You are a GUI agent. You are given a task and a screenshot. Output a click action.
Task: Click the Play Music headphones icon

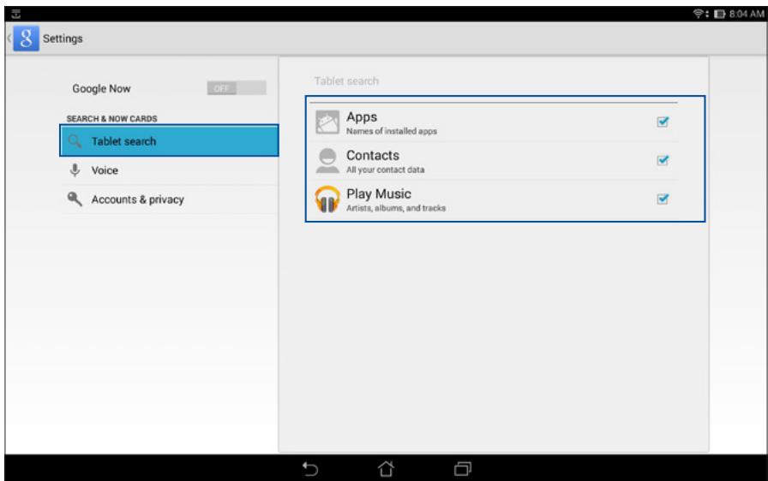click(327, 199)
